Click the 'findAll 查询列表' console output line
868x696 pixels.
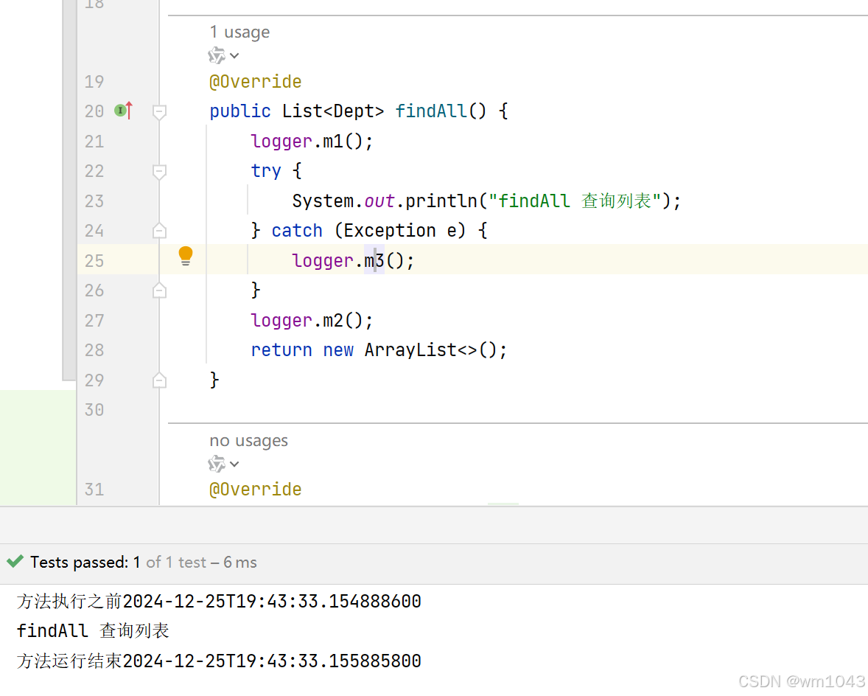92,630
